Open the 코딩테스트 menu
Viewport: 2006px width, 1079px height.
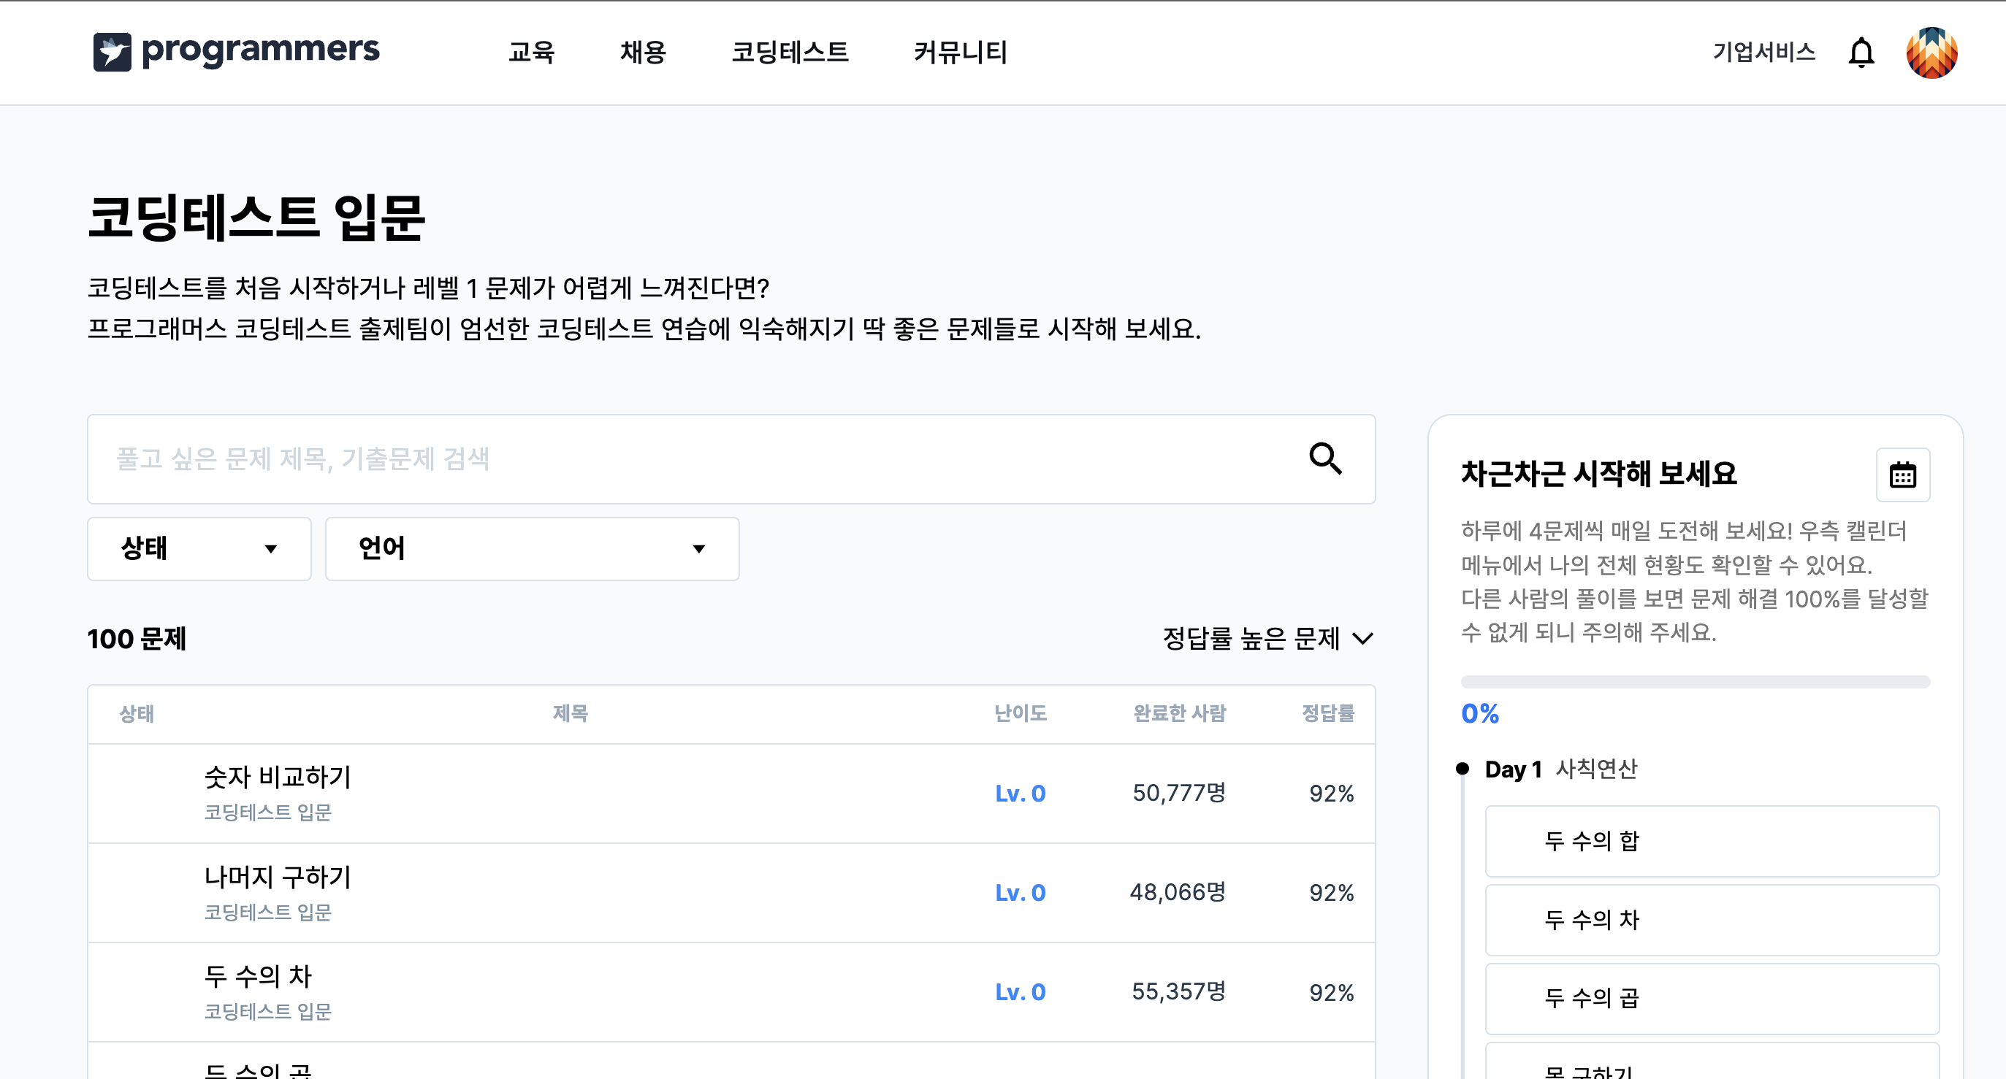790,52
